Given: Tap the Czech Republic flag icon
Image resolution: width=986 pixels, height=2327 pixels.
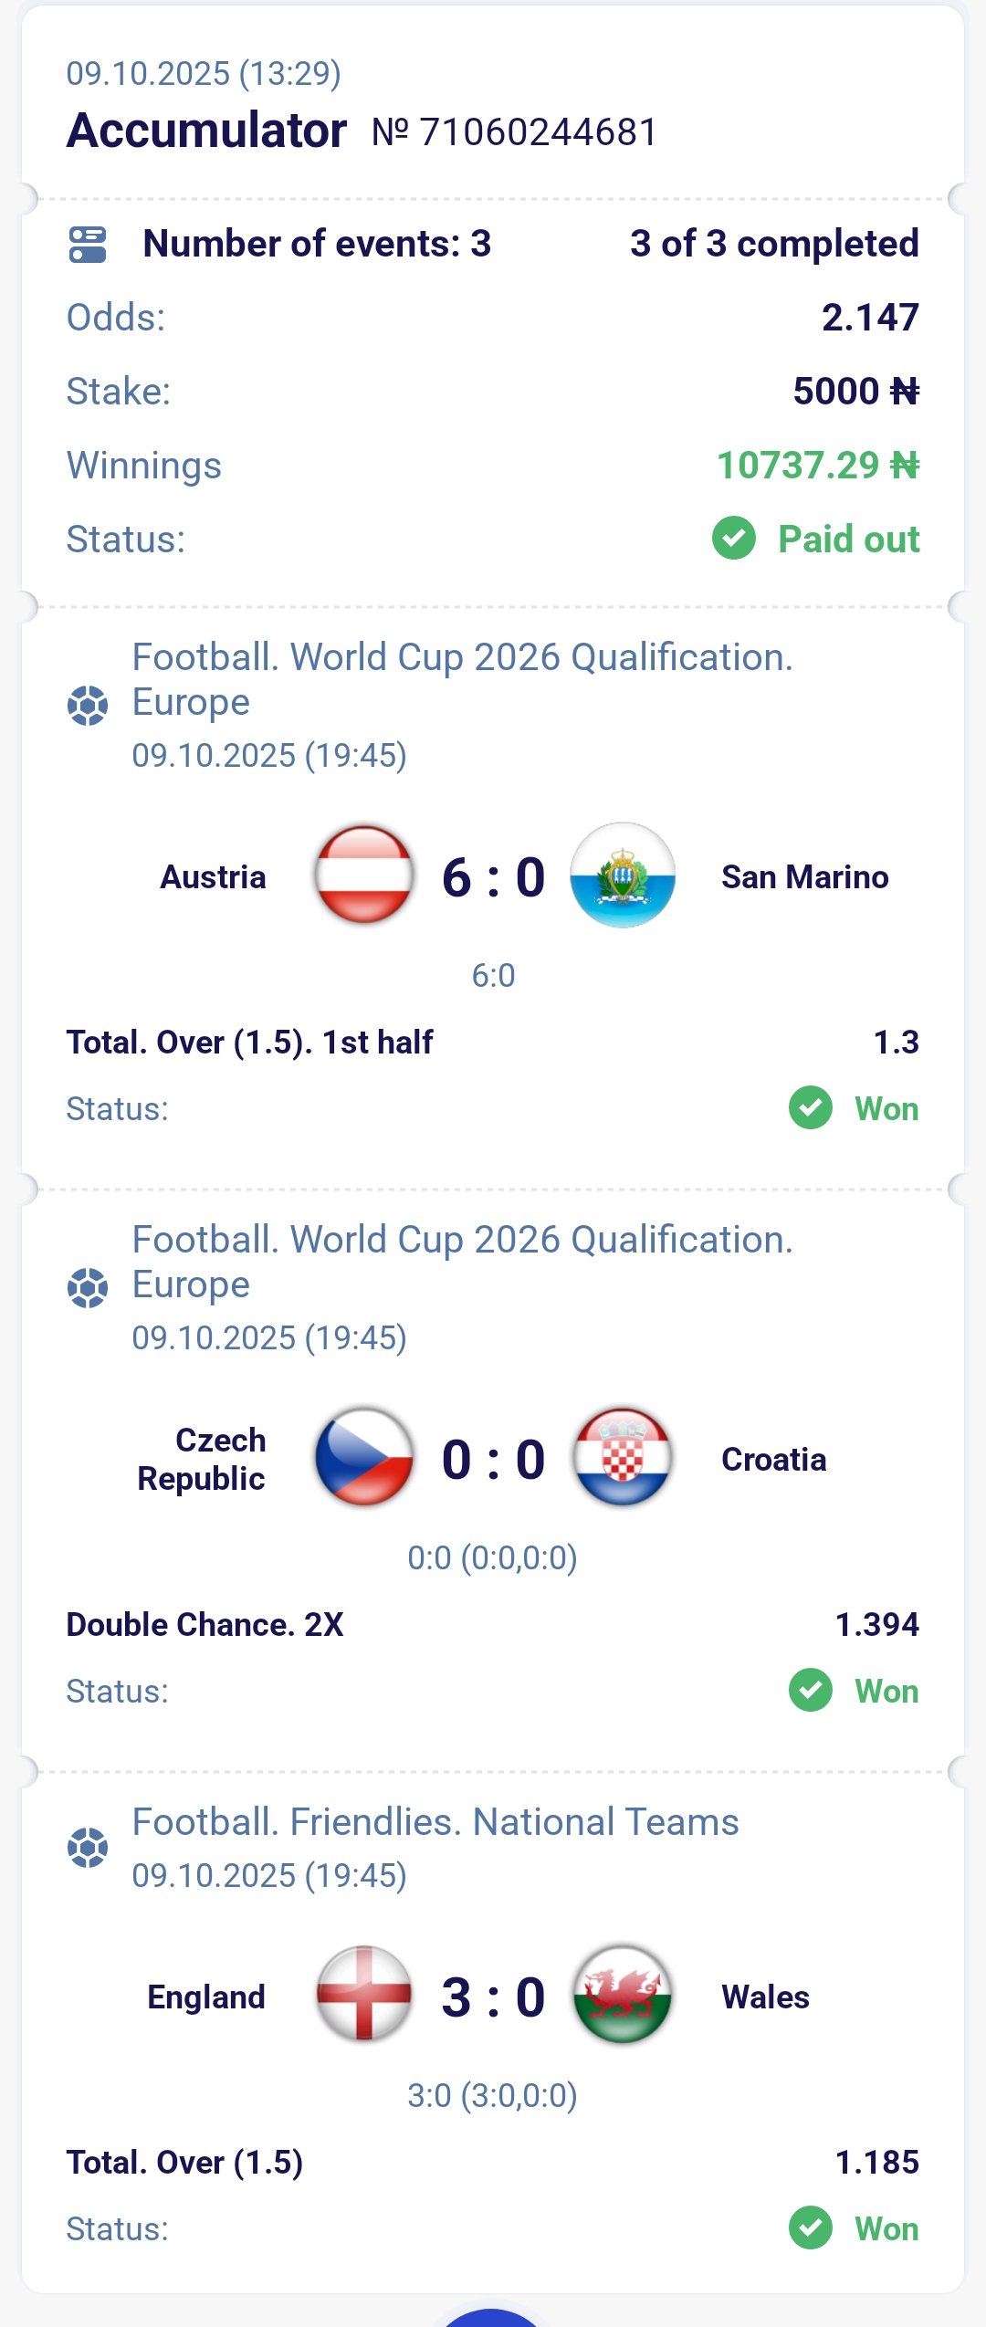Looking at the screenshot, I should pos(363,1458).
